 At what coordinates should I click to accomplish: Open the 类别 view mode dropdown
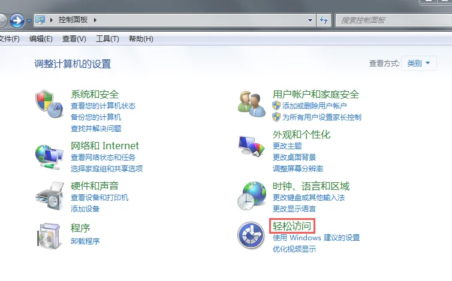[419, 64]
